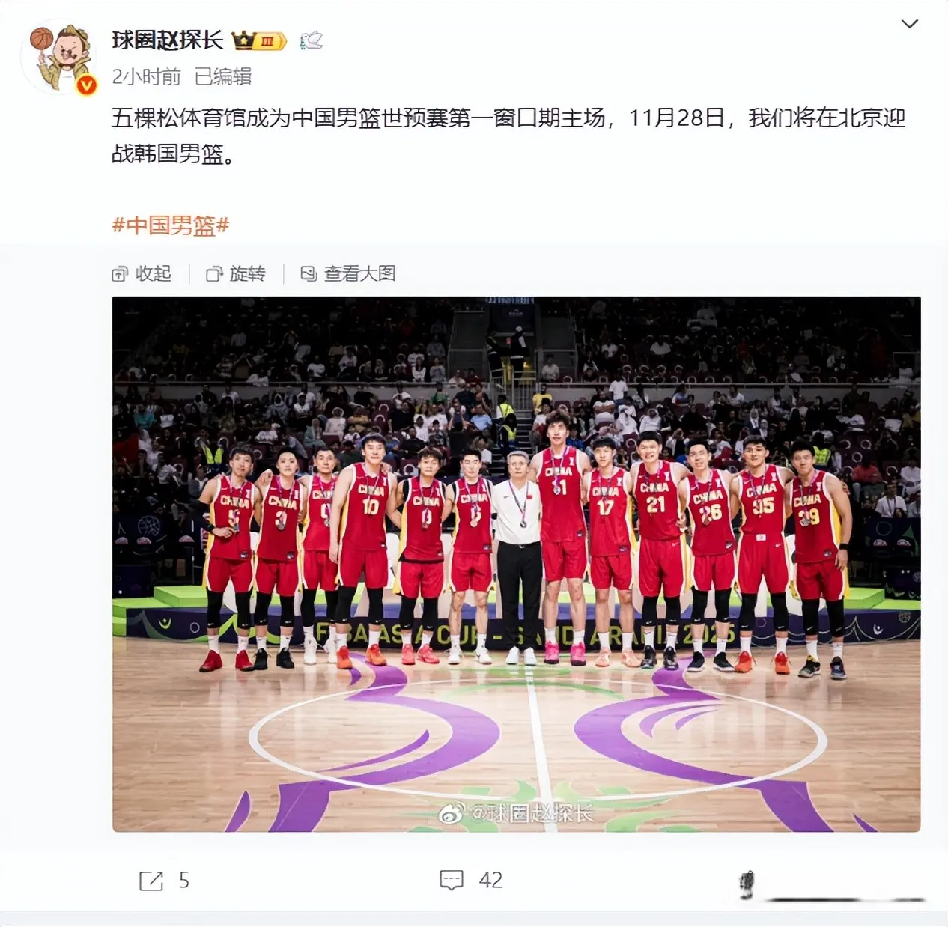
Task: Click the 旋转 rotate icon
Action: coord(214,274)
